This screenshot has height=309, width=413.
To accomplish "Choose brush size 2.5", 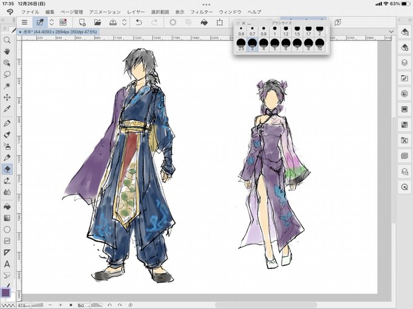I will point(241,44).
